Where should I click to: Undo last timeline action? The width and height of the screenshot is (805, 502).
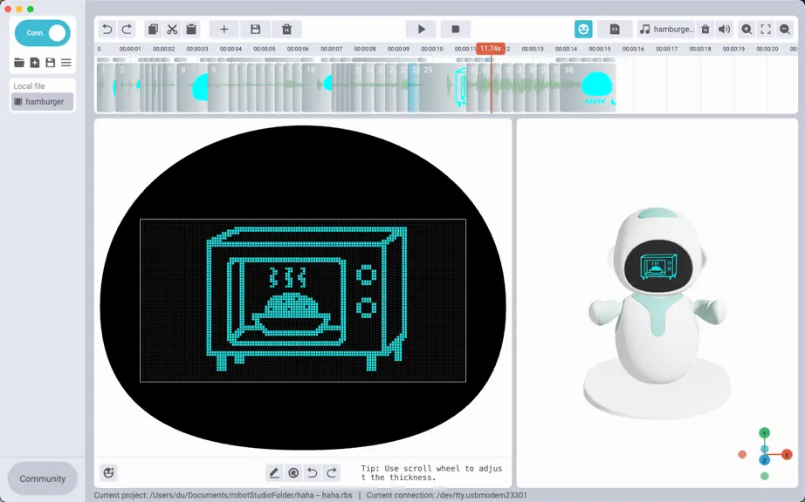point(107,30)
